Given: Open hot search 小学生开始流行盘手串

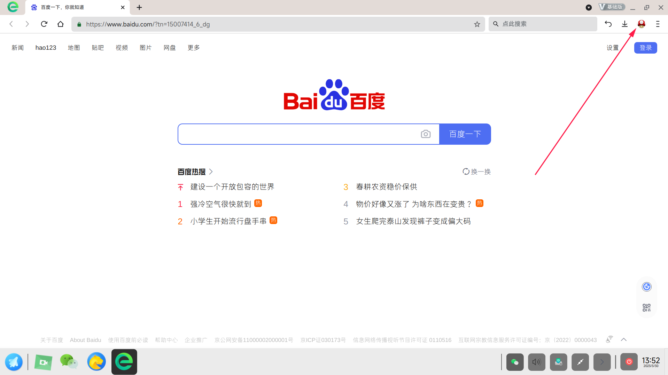Looking at the screenshot, I should click(228, 221).
